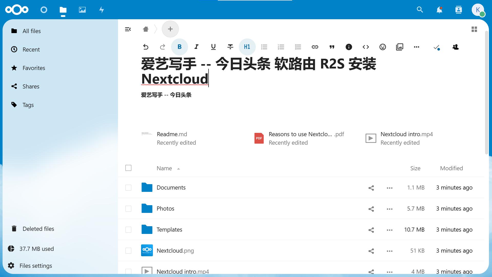Insert an image into the document

coord(399,47)
